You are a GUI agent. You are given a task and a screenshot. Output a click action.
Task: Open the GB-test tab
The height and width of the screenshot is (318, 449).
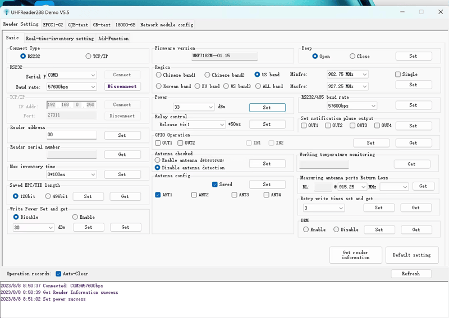[102, 25]
